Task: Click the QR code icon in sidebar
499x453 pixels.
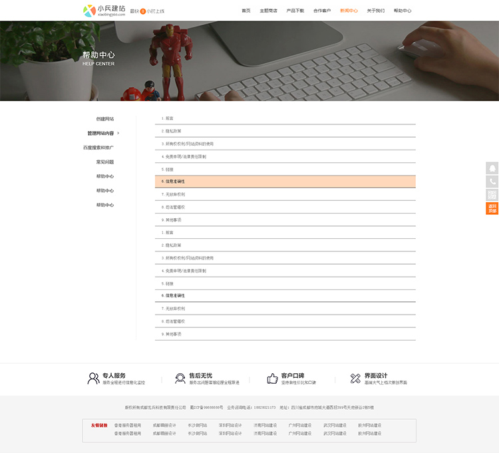Action: [x=492, y=195]
